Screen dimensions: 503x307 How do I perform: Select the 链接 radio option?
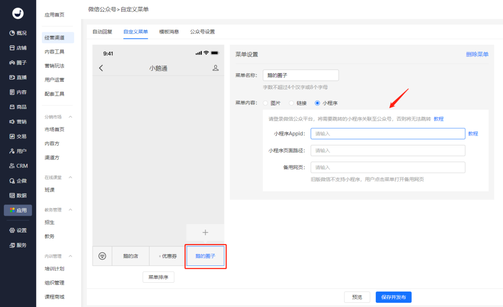pos(291,103)
